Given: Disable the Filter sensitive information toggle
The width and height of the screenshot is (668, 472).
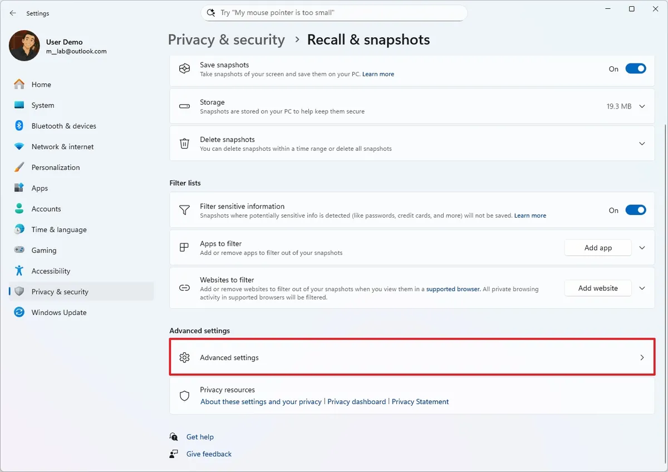Looking at the screenshot, I should (x=635, y=210).
